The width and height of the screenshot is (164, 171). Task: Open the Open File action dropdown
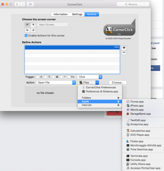[x=56, y=83]
